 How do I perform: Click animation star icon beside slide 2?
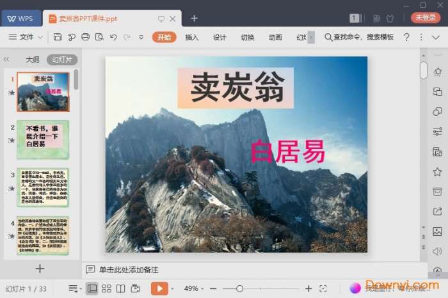11,141
